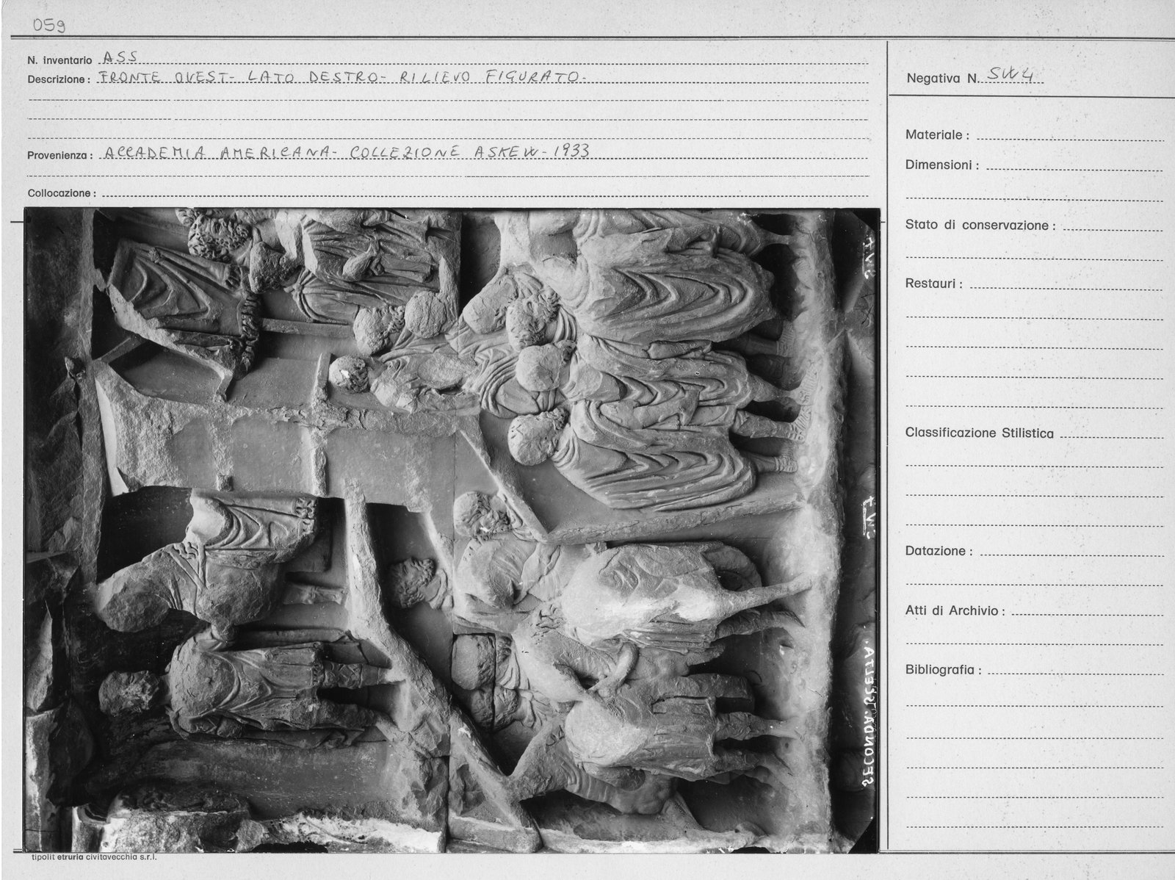Image resolution: width=1175 pixels, height=880 pixels.
Task: Click the 'Dimensioni' field label
Action: pos(942,165)
